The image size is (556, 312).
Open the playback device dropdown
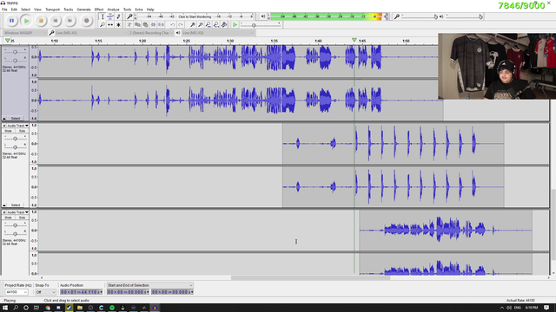click(x=218, y=33)
